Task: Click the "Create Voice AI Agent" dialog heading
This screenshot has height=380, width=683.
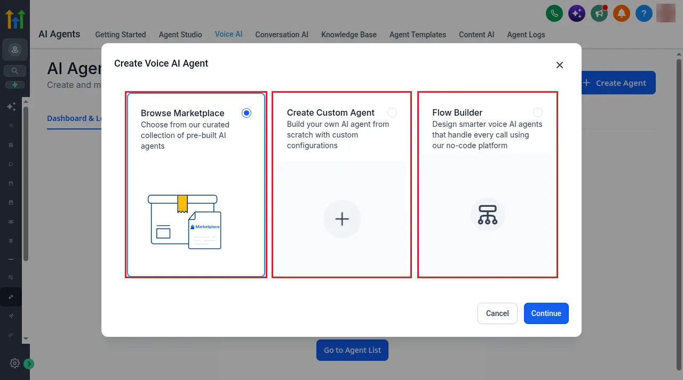Action: 161,63
